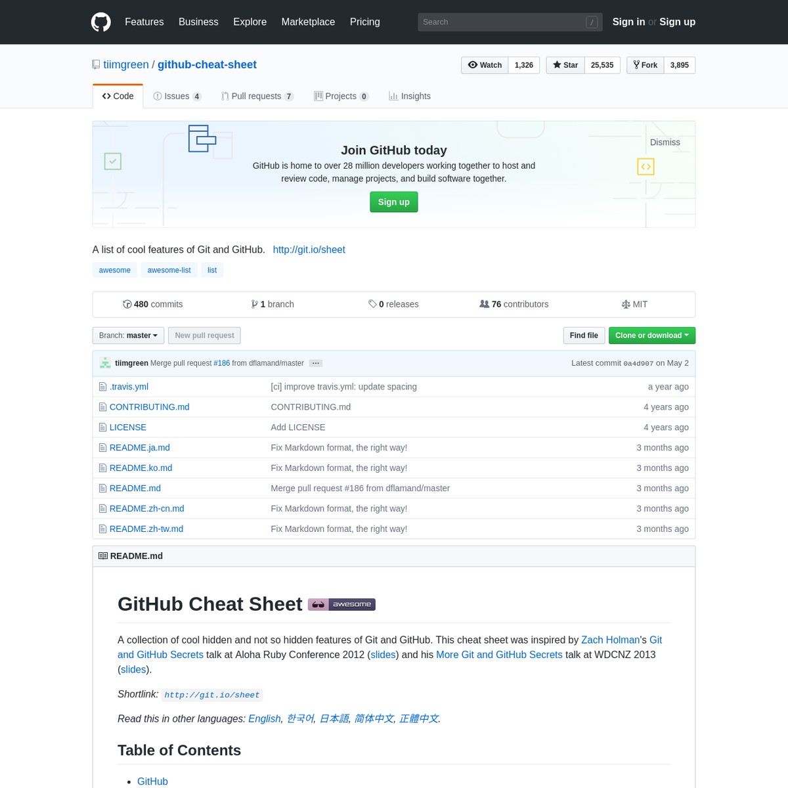Screen dimensions: 788x788
Task: Dismiss the Join GitHub today banner
Action: (x=665, y=142)
